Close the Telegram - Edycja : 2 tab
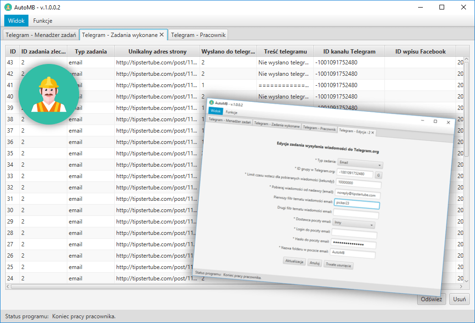Image resolution: width=475 pixels, height=323 pixels. click(373, 133)
